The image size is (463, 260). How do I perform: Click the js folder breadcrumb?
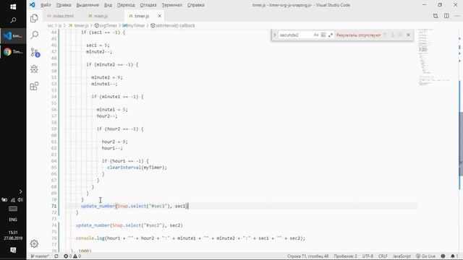coord(60,26)
